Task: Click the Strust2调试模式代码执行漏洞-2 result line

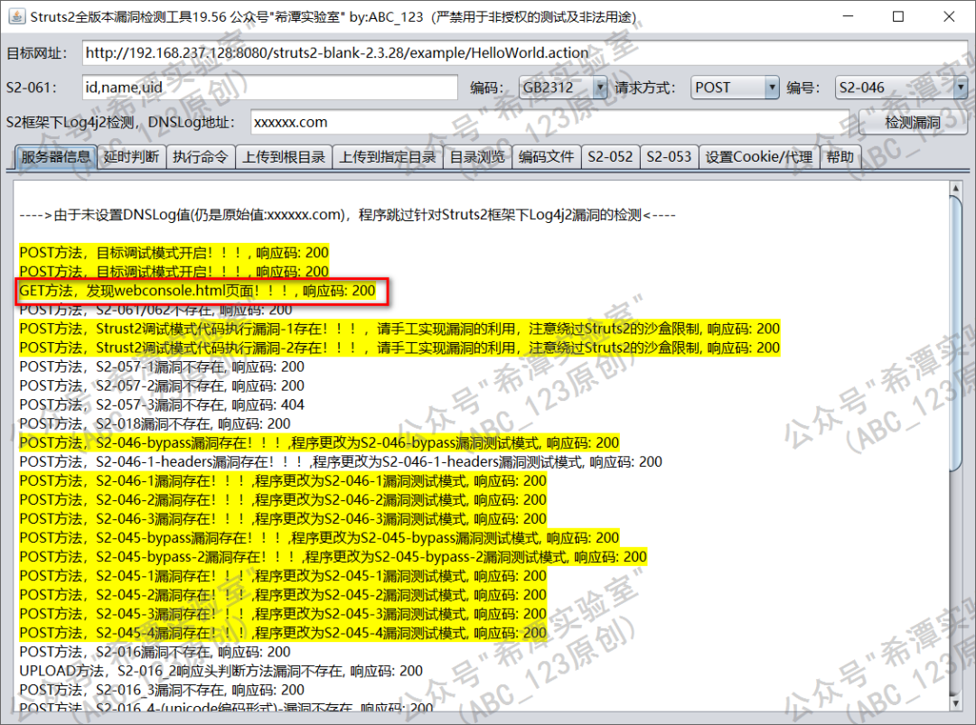Action: (x=399, y=348)
